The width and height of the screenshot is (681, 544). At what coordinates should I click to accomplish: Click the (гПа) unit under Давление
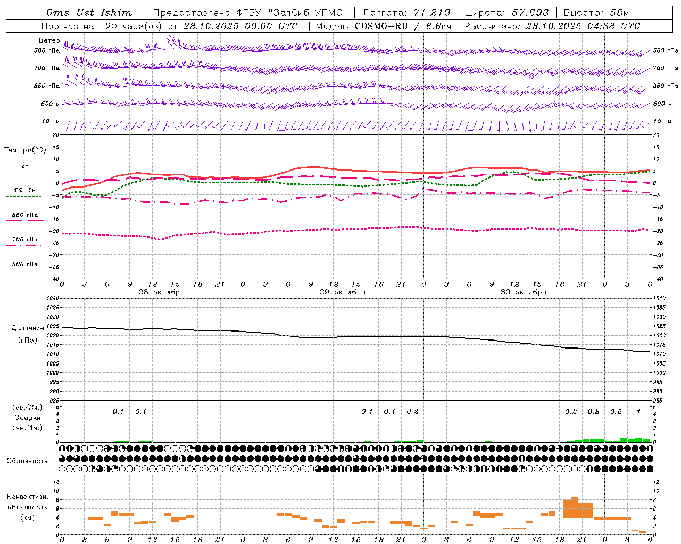[28, 341]
